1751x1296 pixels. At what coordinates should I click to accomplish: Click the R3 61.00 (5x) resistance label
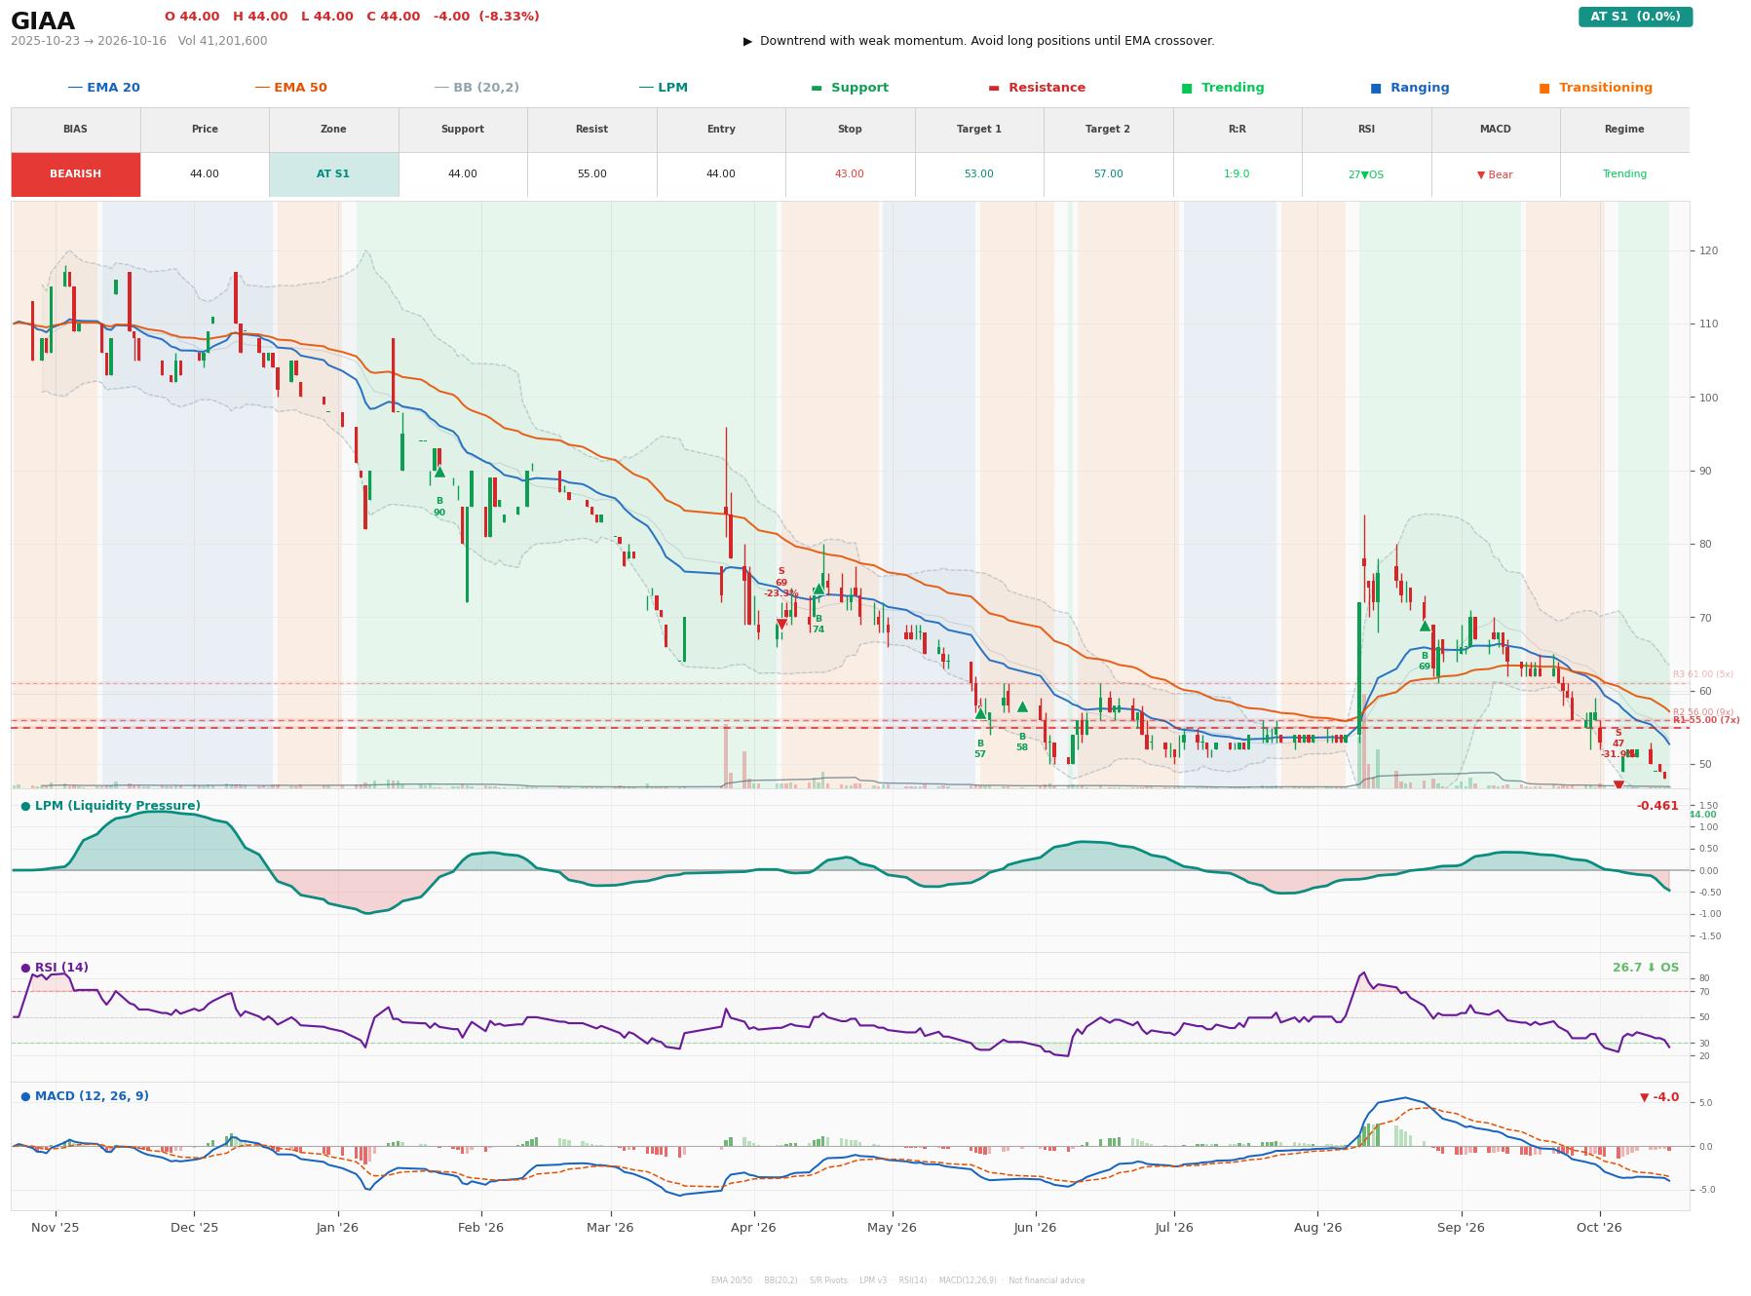1703,674
